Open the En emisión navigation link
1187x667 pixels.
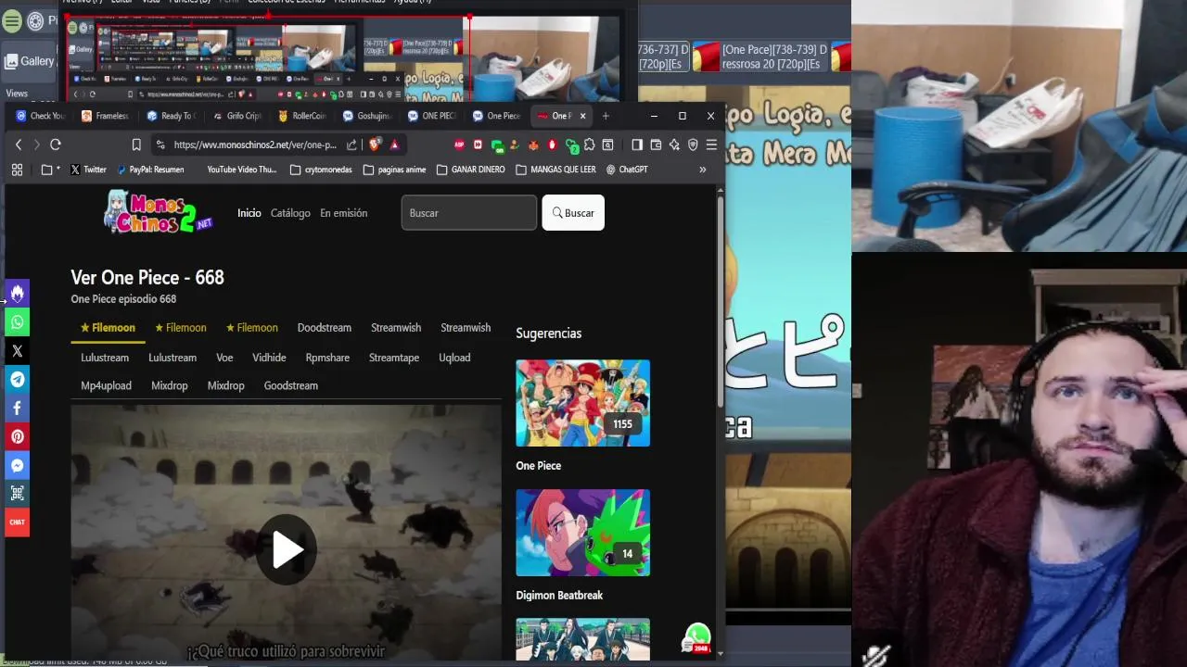click(x=343, y=213)
